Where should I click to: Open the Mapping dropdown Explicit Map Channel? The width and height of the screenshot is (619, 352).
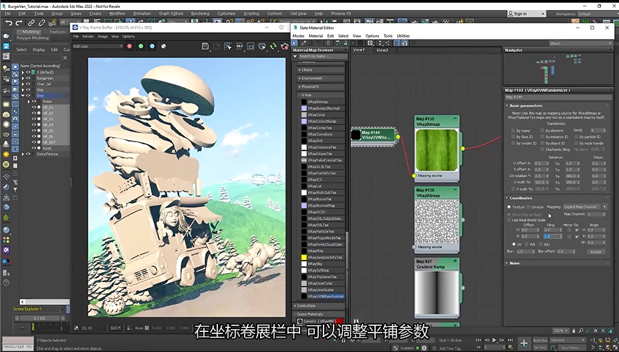585,207
